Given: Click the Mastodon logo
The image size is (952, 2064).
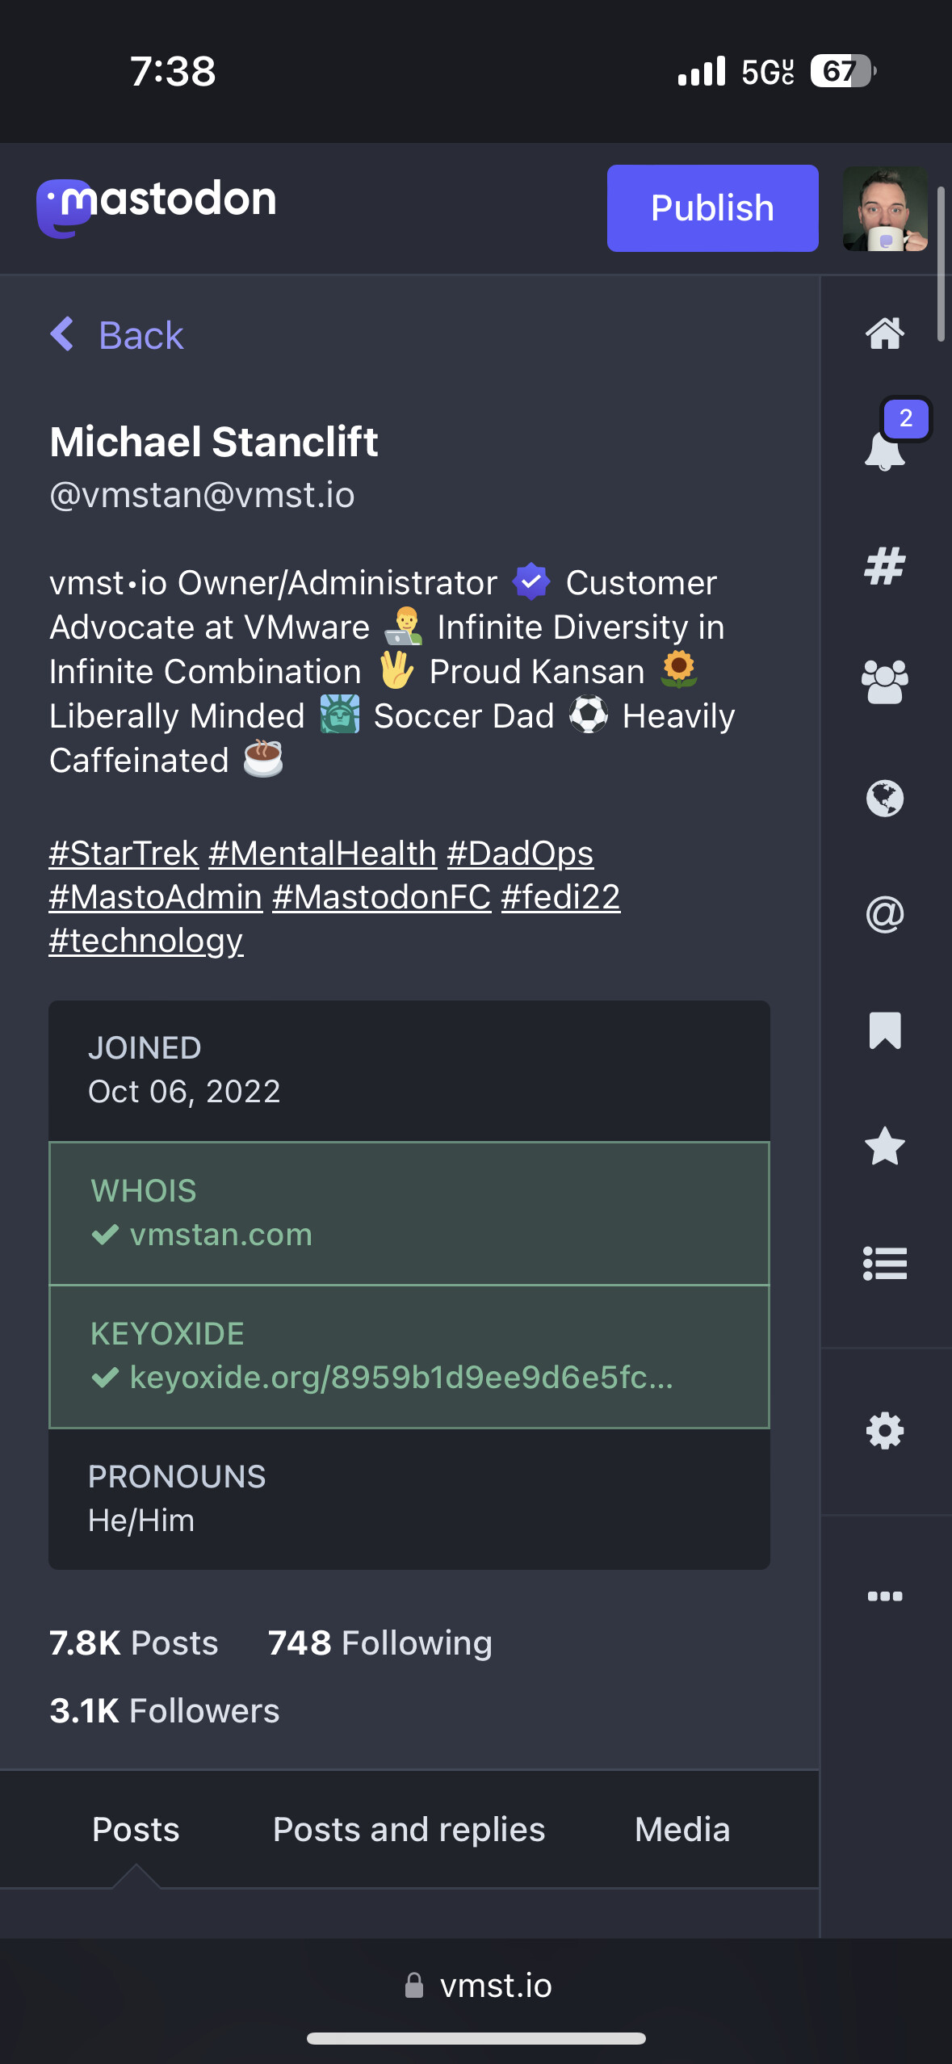Looking at the screenshot, I should (157, 207).
